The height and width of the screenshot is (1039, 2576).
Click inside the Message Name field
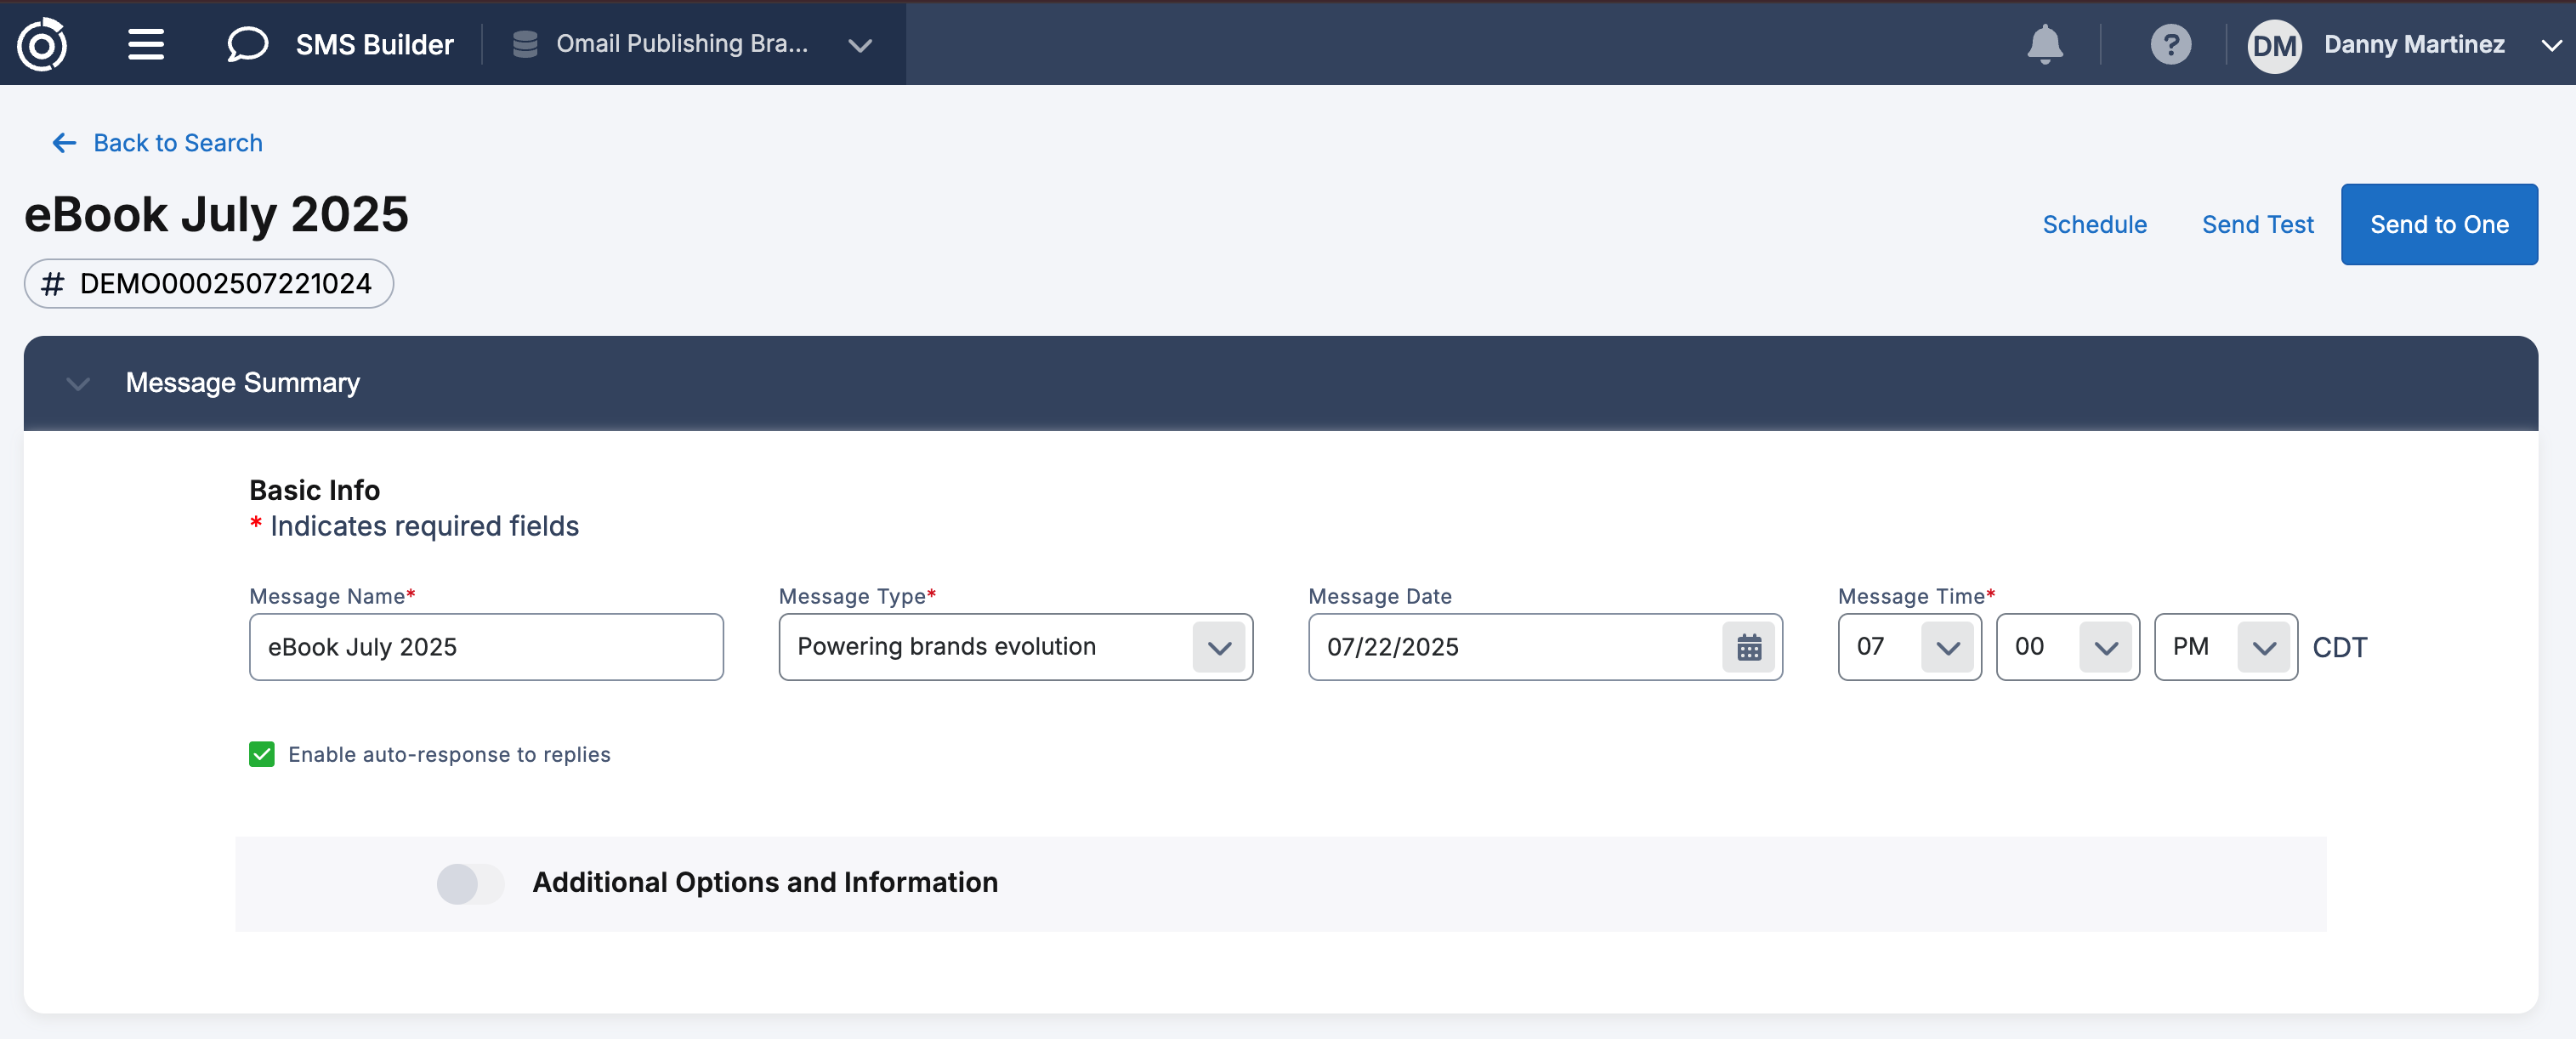coord(486,647)
